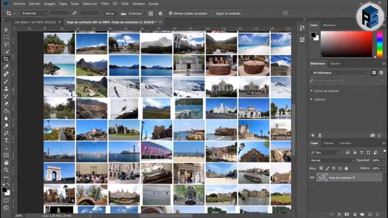Toggle pixel layer filter in Layers
Image resolution: width=388 pixels, height=218 pixels.
(347, 153)
